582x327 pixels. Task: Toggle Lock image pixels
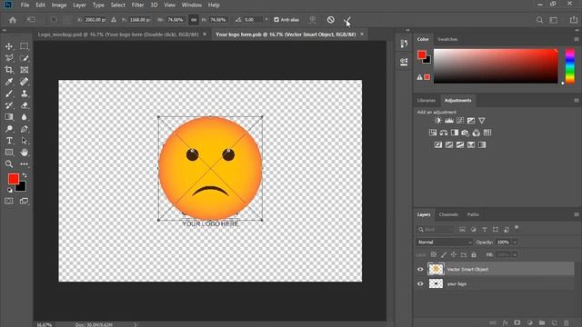click(x=444, y=254)
